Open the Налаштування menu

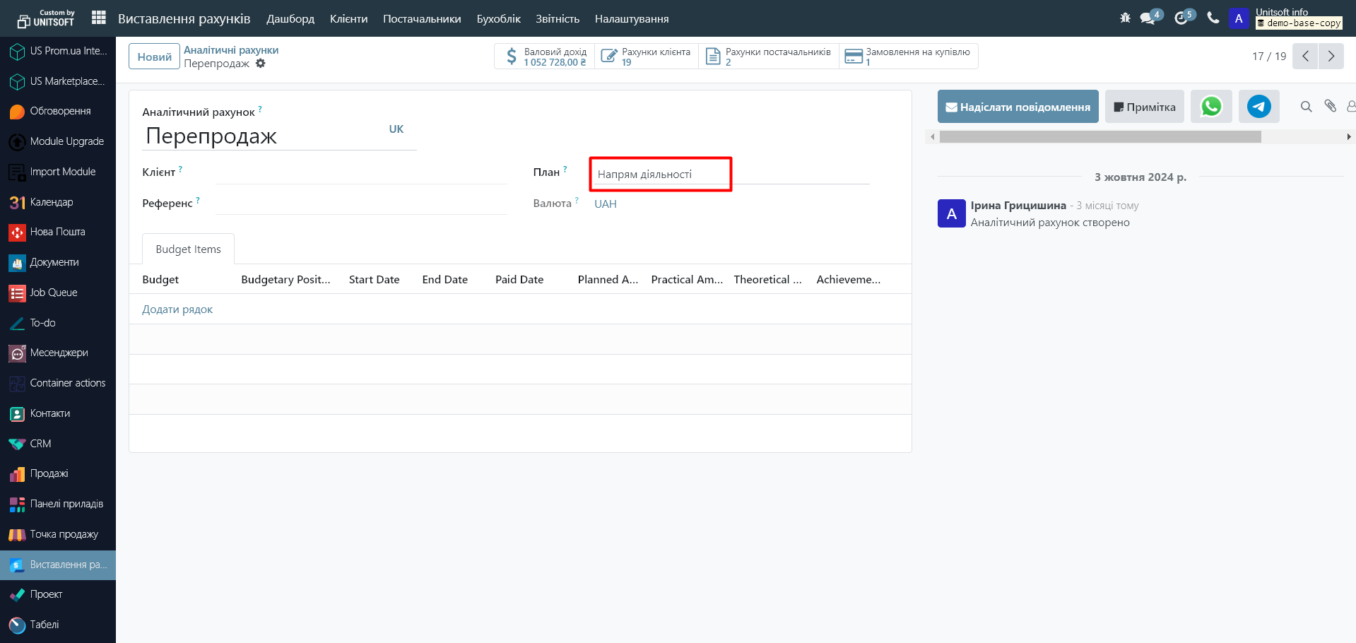pos(631,19)
